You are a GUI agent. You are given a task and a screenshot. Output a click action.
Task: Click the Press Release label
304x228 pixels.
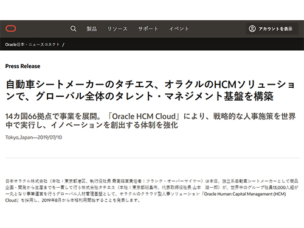tap(22, 66)
